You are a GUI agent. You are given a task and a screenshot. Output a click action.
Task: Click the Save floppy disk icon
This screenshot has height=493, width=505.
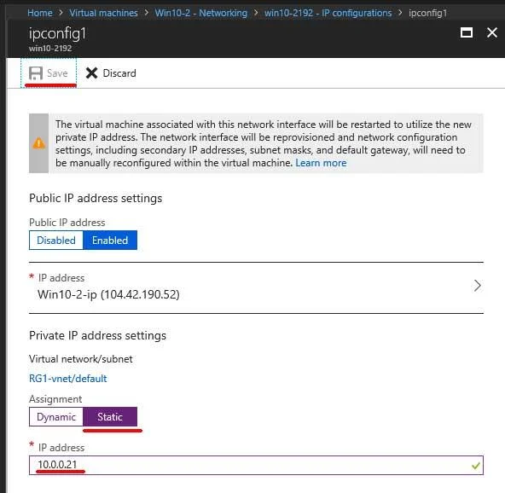36,73
